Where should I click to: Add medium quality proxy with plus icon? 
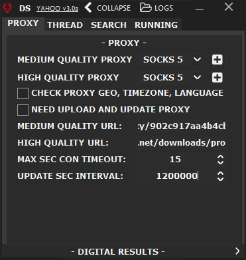(x=217, y=60)
